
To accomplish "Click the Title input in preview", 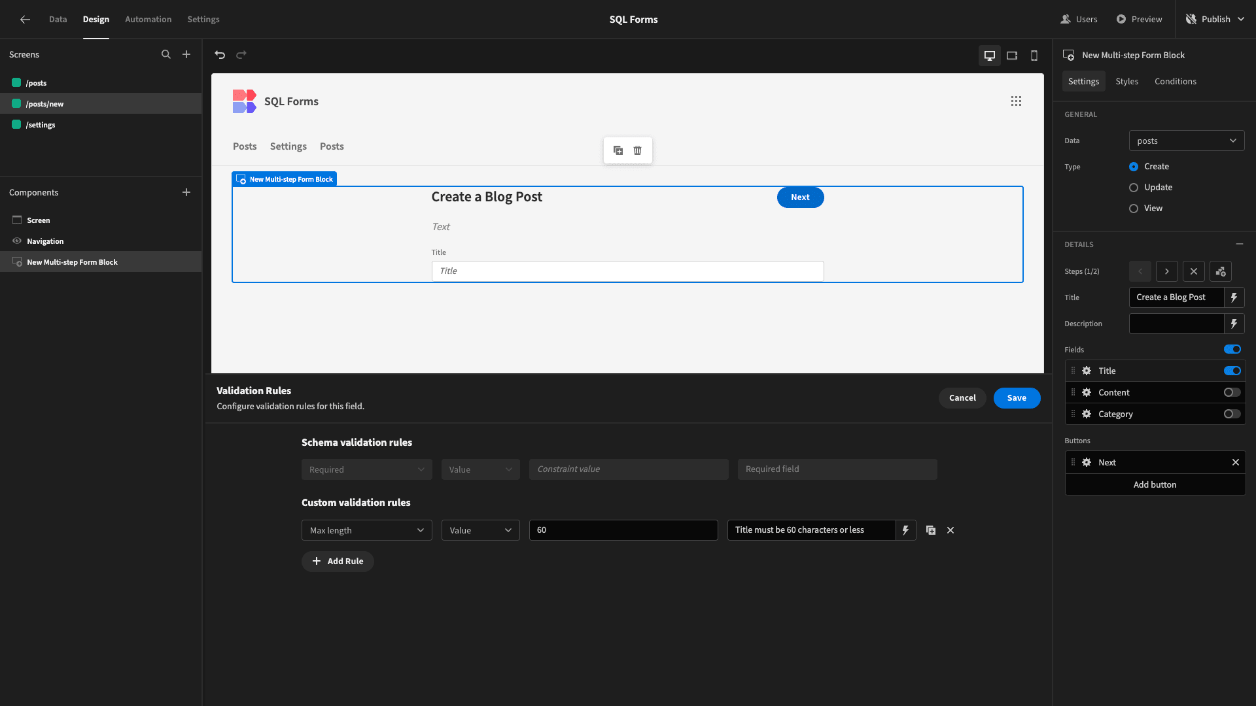I will coord(628,271).
